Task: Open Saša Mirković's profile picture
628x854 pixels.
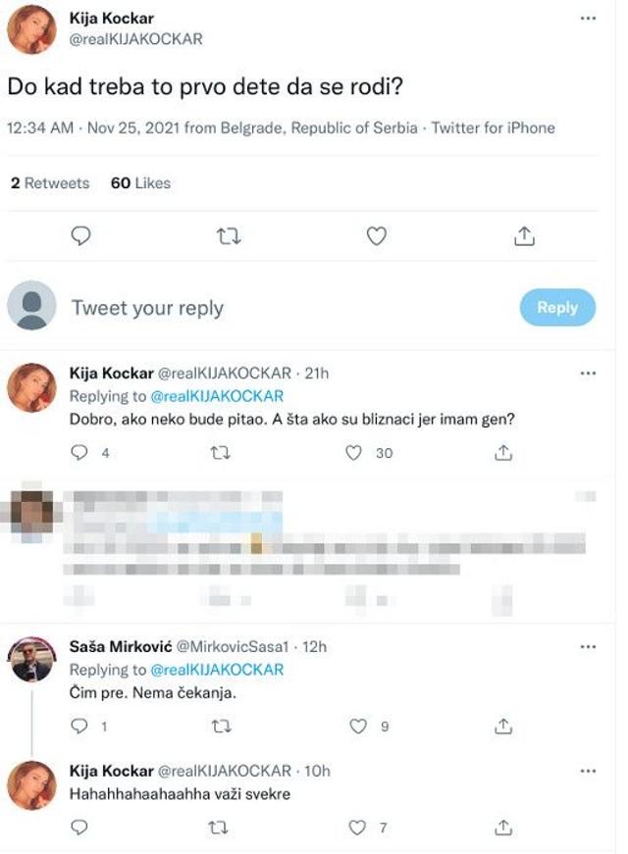Action: [31, 659]
